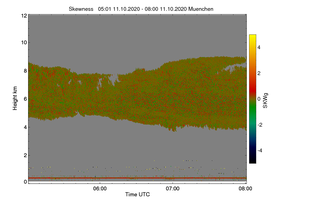Click the 'Time UTC' x-axis label

point(137,194)
